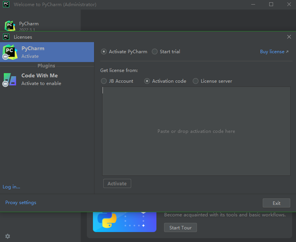Click the PyCharm icon in Welcome title bar
Screen dimensions: 296x242
[x=6, y=4]
